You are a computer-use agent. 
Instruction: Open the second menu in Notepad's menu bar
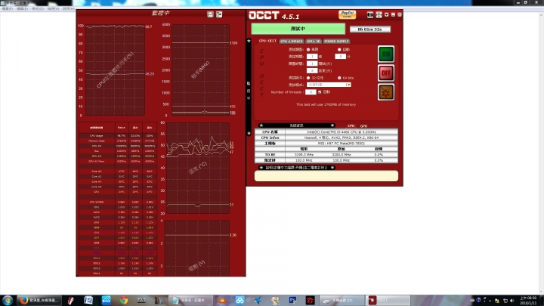(x=22, y=8)
